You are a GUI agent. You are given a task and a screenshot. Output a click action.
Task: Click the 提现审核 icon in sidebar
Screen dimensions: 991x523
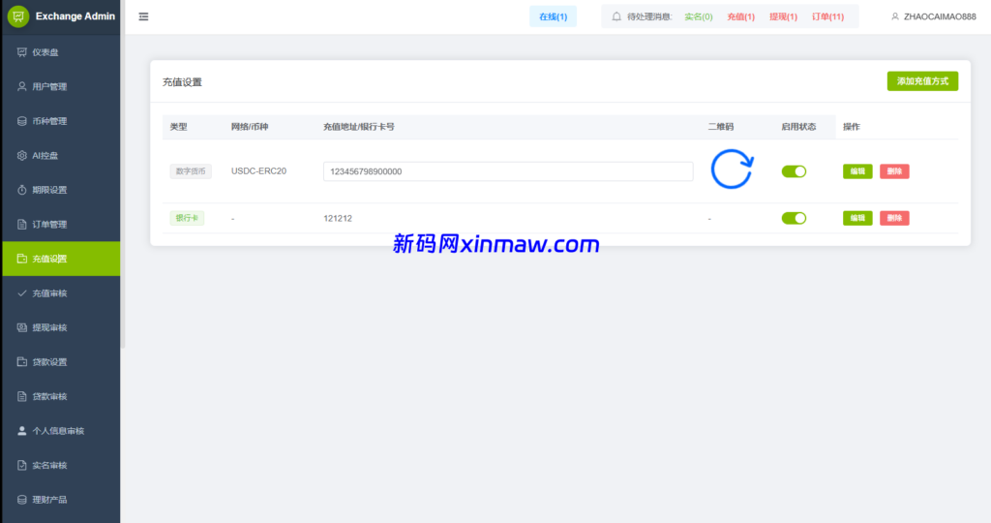(22, 327)
